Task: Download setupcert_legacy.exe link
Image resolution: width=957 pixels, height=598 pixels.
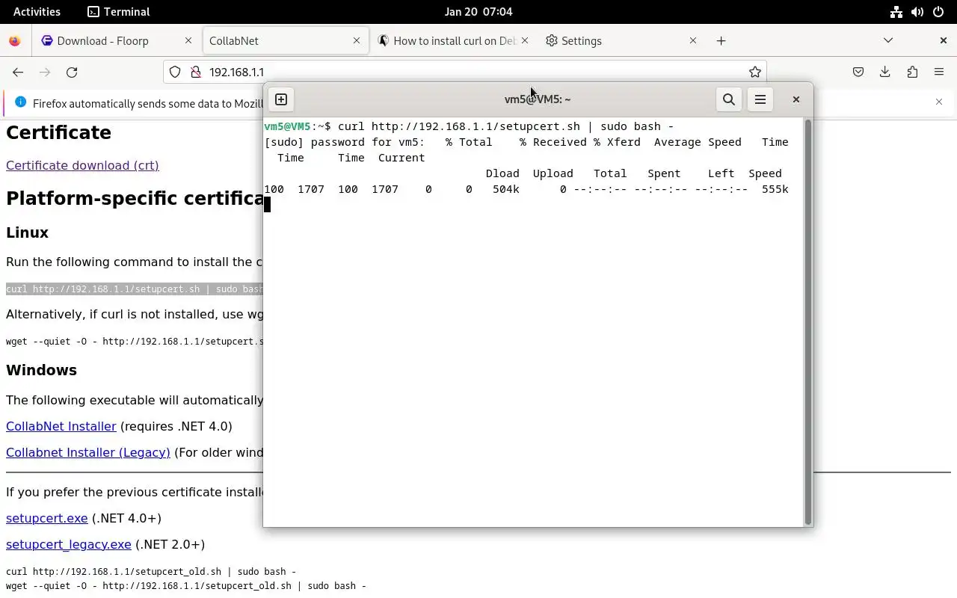Action: click(x=69, y=544)
